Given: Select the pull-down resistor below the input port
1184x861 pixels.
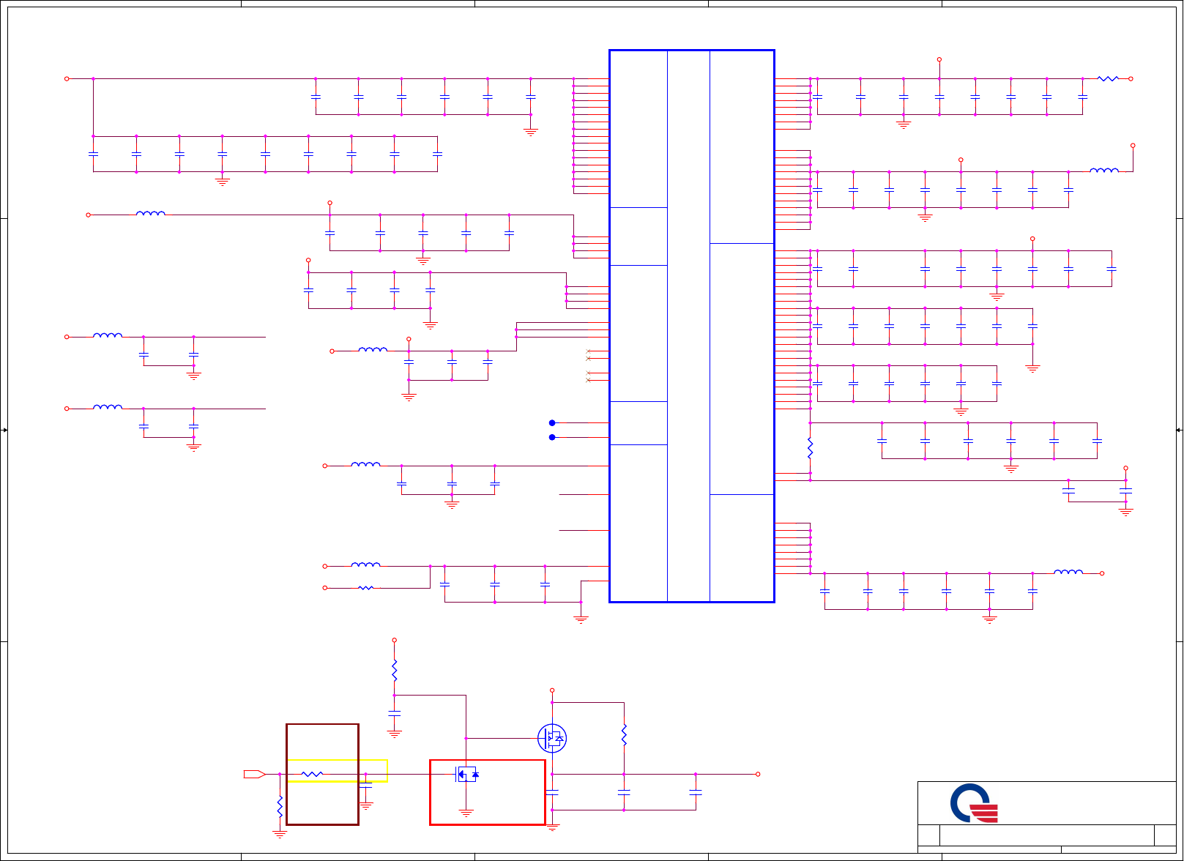Looking at the screenshot, I should click(x=280, y=807).
